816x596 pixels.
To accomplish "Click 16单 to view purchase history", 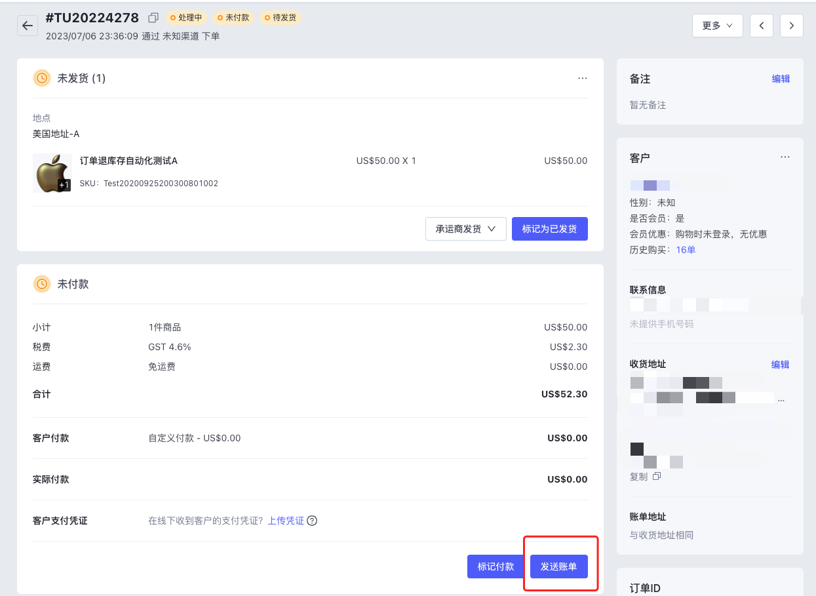I will tap(685, 249).
